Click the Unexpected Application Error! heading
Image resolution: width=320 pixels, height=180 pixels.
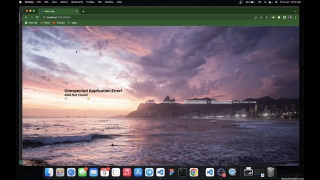93,90
